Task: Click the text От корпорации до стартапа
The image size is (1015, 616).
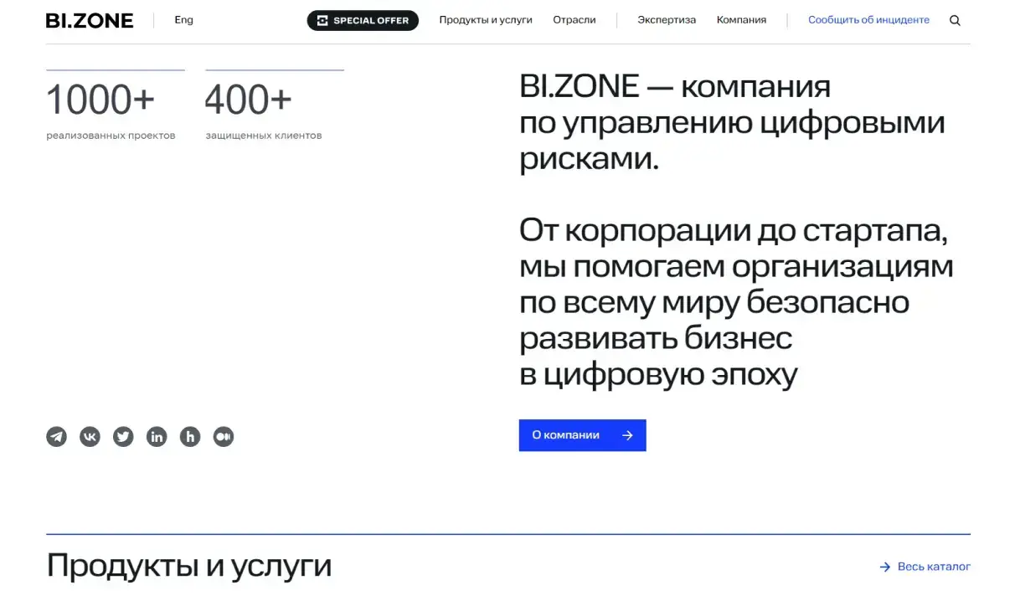Action: [x=734, y=230]
